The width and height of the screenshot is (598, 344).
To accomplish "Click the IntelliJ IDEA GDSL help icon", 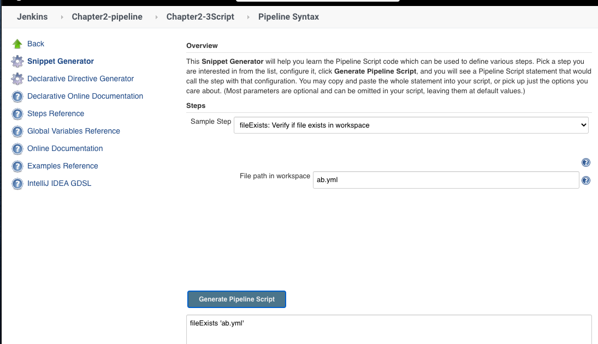I will click(x=17, y=184).
